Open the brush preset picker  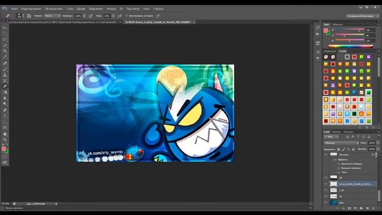coord(20,16)
